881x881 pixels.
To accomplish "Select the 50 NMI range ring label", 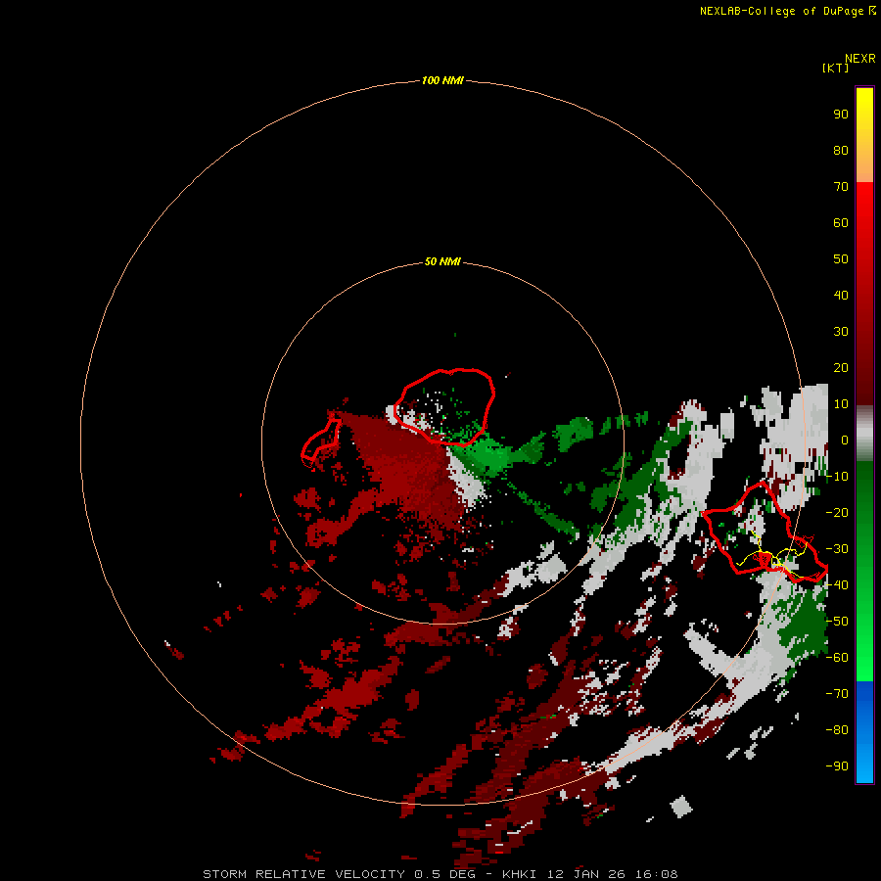I will tap(442, 261).
